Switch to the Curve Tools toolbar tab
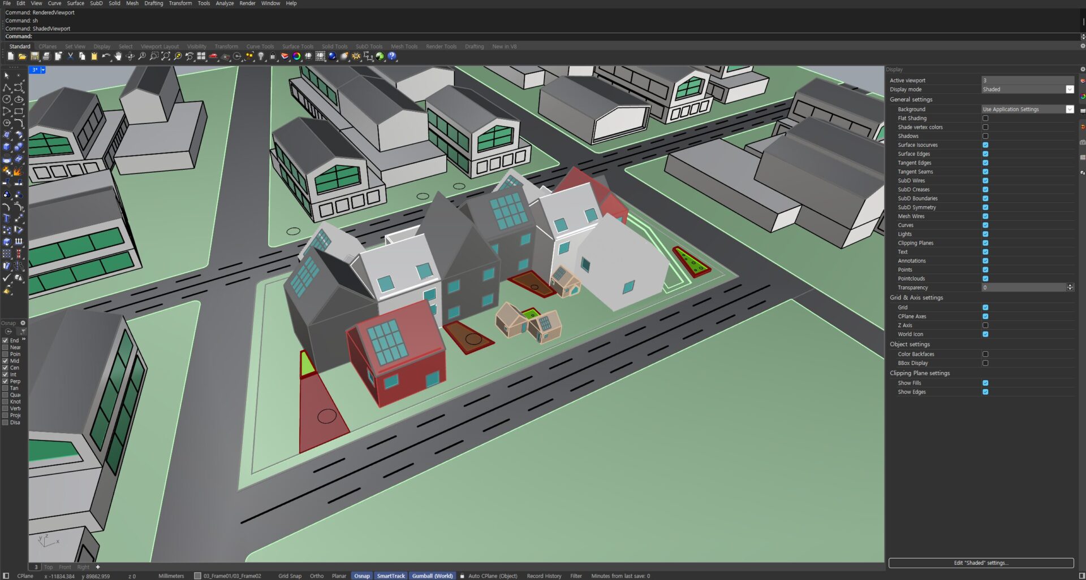The image size is (1086, 580). (260, 47)
